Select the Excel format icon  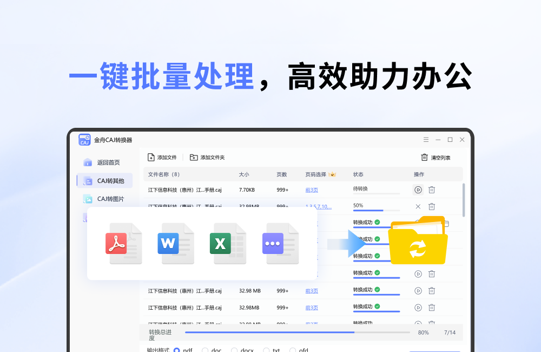pyautogui.click(x=228, y=243)
